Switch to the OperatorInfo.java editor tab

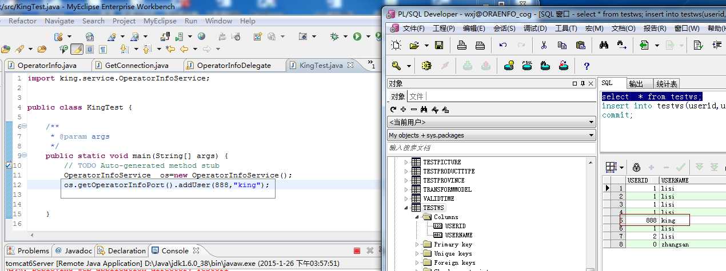pyautogui.click(x=46, y=66)
